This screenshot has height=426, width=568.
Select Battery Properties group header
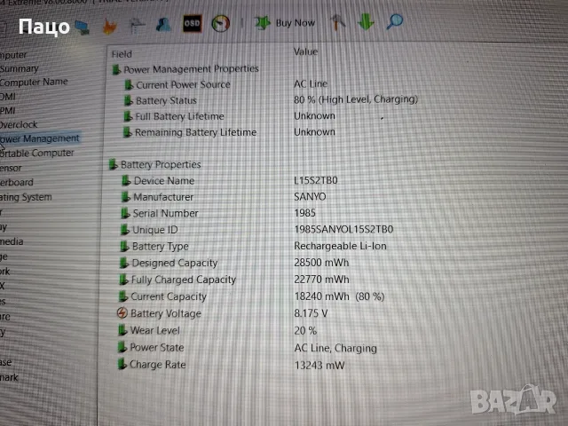[x=154, y=165]
